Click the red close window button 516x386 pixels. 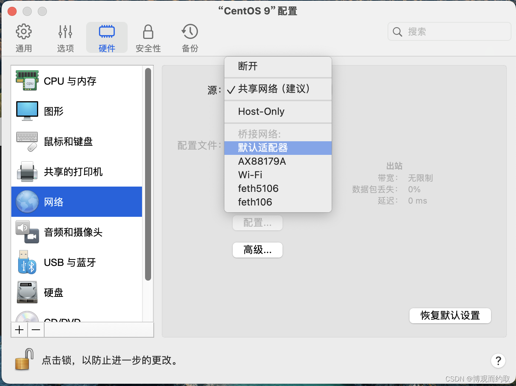(x=12, y=11)
